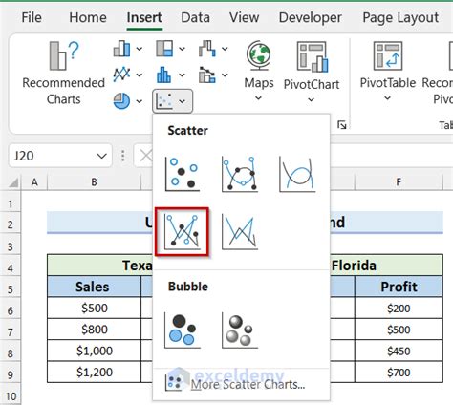The width and height of the screenshot is (453, 405).
Task: Click the Maps globe icon
Action: click(259, 55)
